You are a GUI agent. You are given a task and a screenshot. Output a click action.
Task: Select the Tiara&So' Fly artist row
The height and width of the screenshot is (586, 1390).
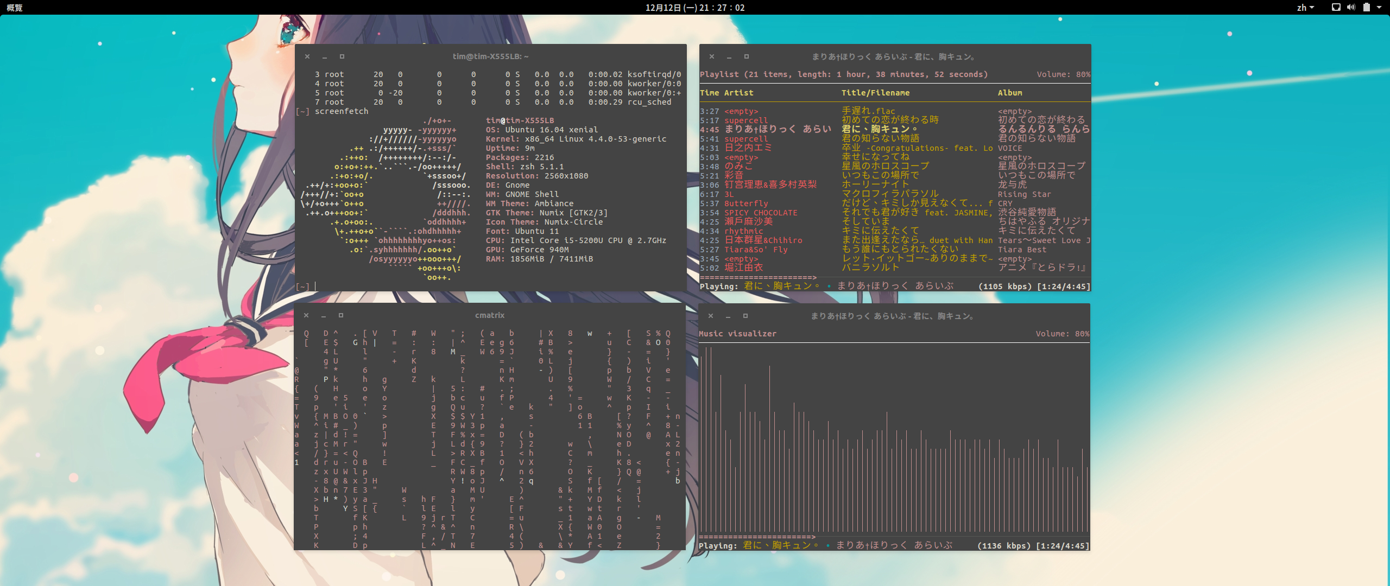pyautogui.click(x=895, y=250)
